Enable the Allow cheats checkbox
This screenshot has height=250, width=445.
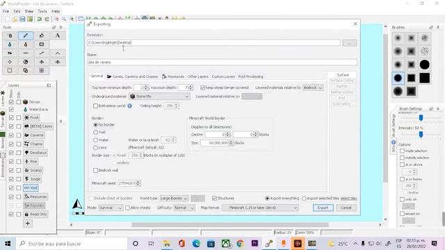pos(128,208)
